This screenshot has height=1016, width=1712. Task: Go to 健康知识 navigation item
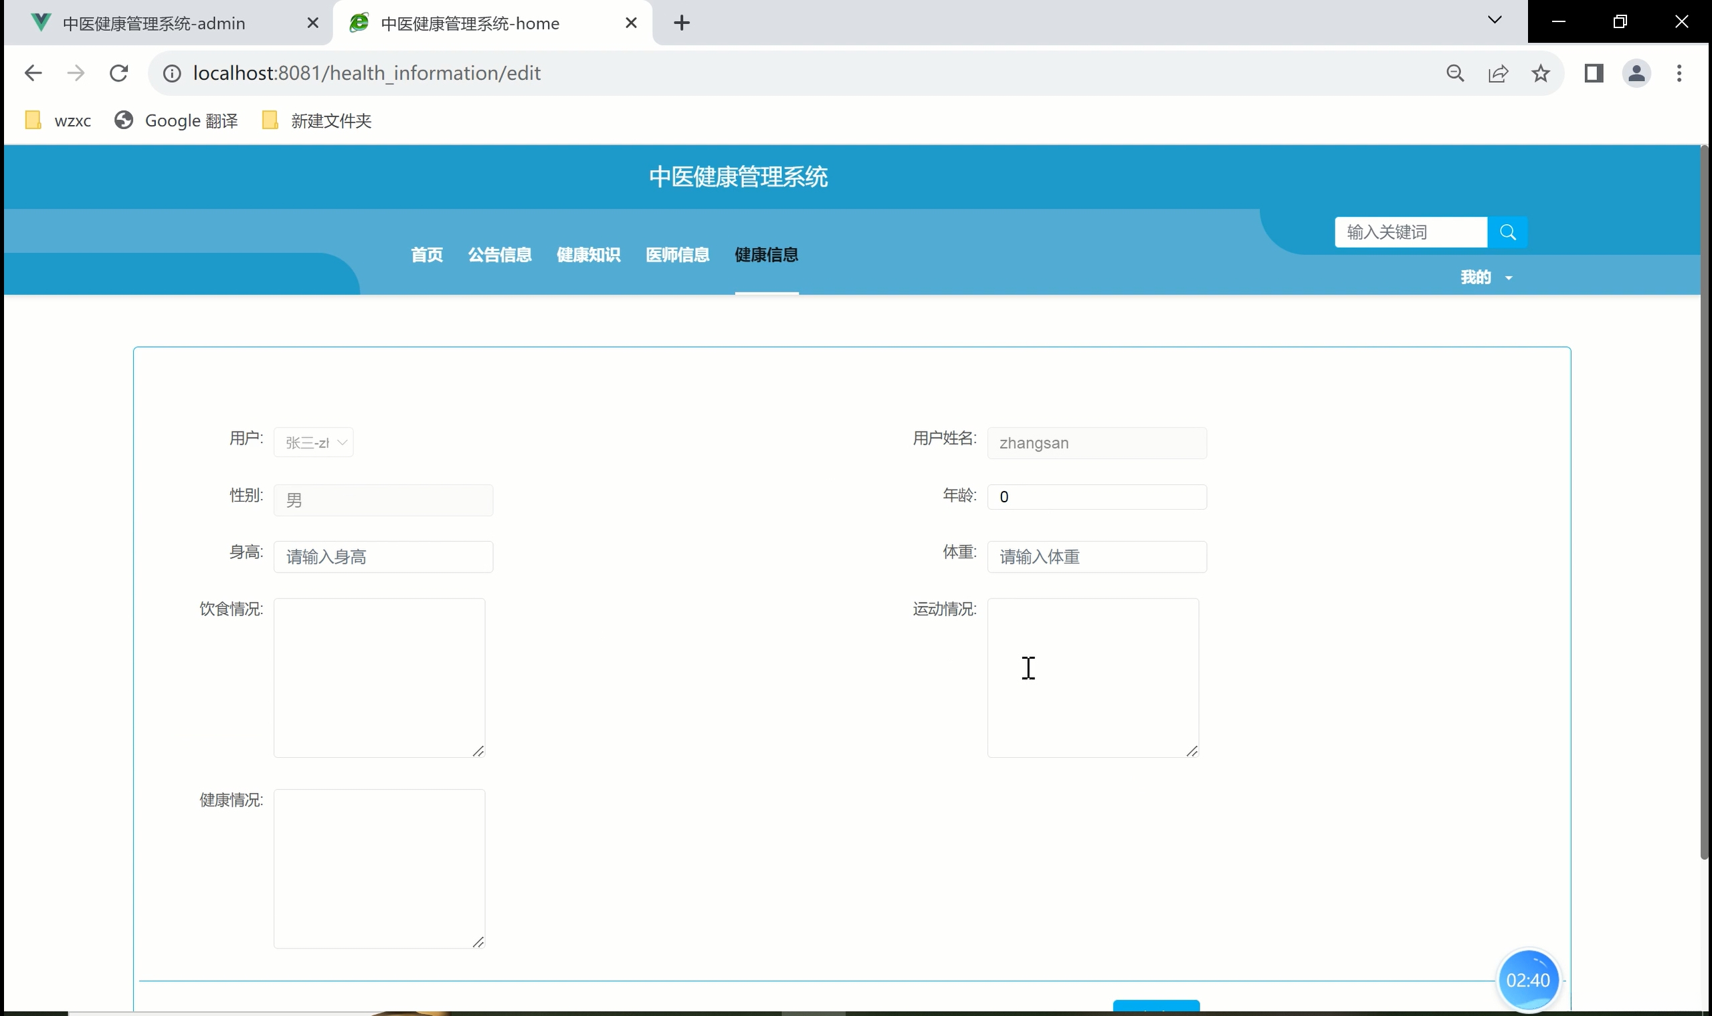click(588, 255)
